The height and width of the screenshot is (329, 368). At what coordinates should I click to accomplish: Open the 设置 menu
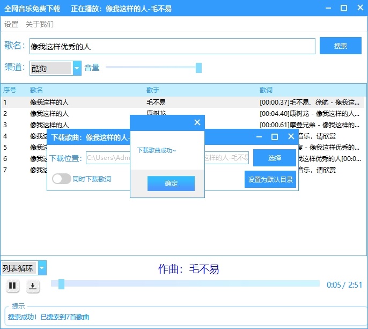coord(11,24)
